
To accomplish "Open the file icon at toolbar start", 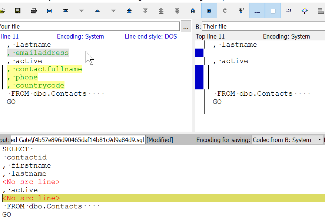I will tap(2, 11).
